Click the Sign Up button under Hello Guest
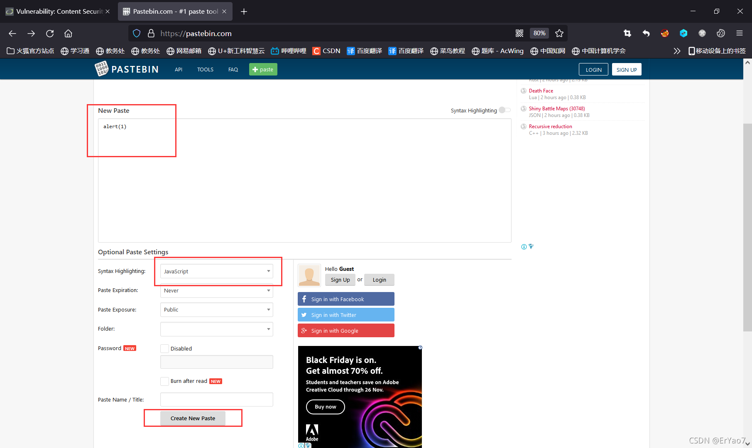The width and height of the screenshot is (752, 448). [x=340, y=280]
